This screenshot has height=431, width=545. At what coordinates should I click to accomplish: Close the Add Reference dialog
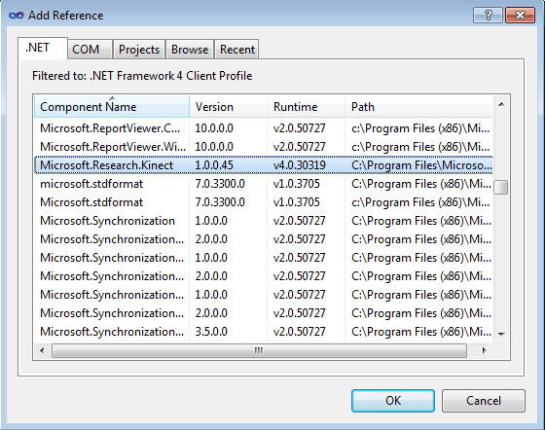pos(520,16)
